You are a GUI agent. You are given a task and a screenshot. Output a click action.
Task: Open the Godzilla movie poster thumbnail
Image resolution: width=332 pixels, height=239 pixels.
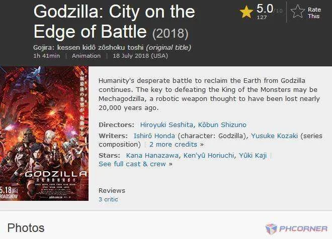point(44,134)
